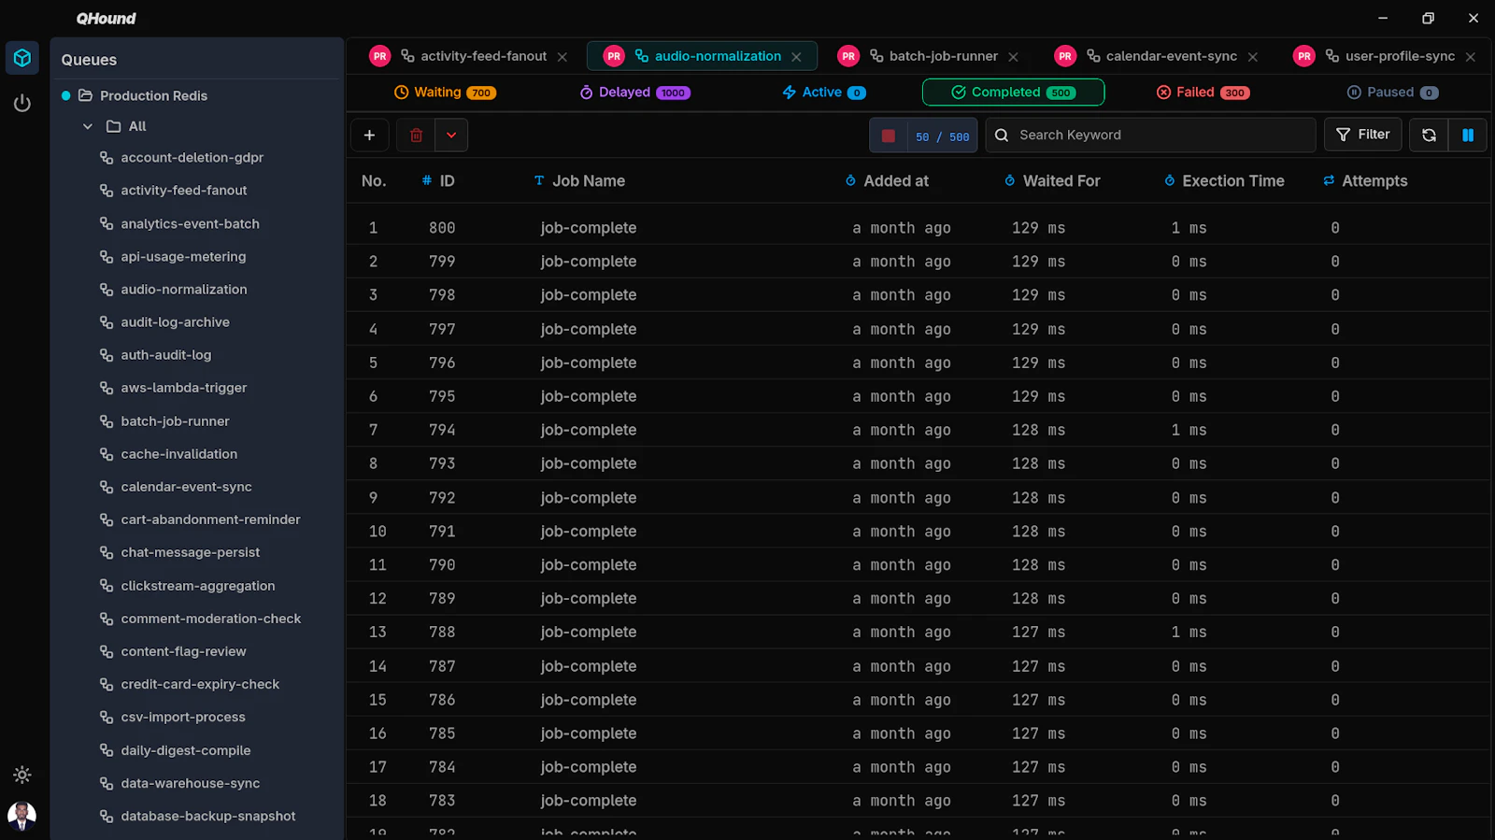
Task: Open the clickstream-aggregation queue
Action: [197, 586]
